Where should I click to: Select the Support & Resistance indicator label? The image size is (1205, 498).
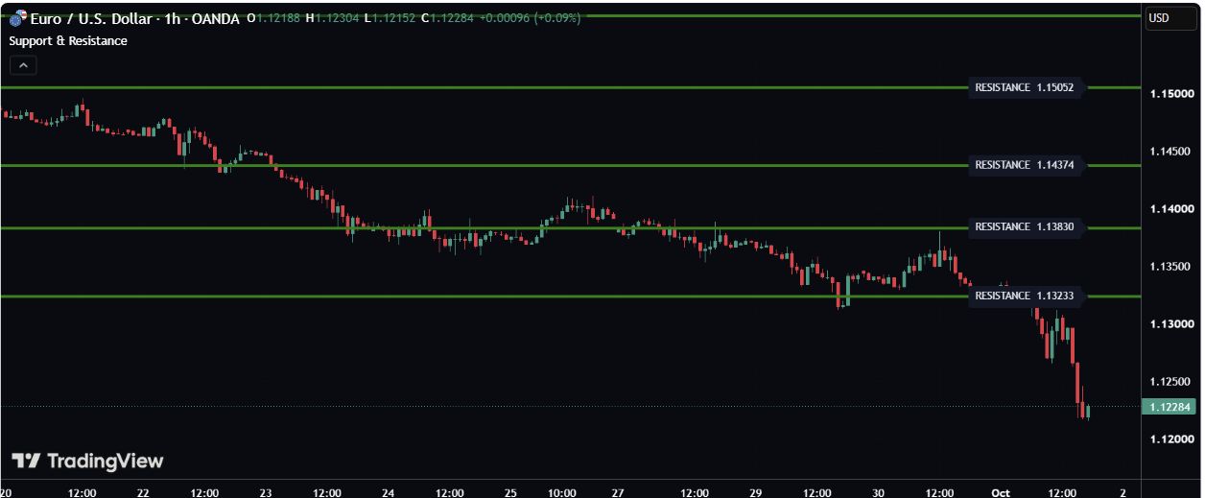point(68,41)
